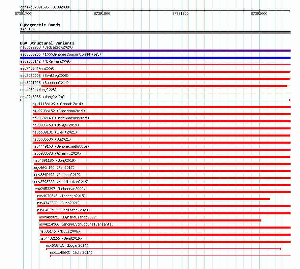Open the nsv4214566 (gnomADStructuralVariants) entry

pyautogui.click(x=76, y=224)
